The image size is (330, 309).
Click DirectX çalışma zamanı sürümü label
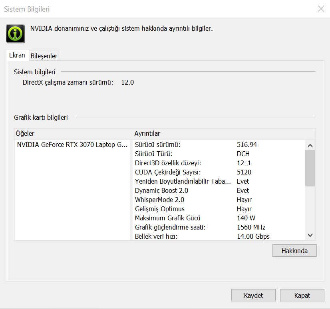pos(68,83)
